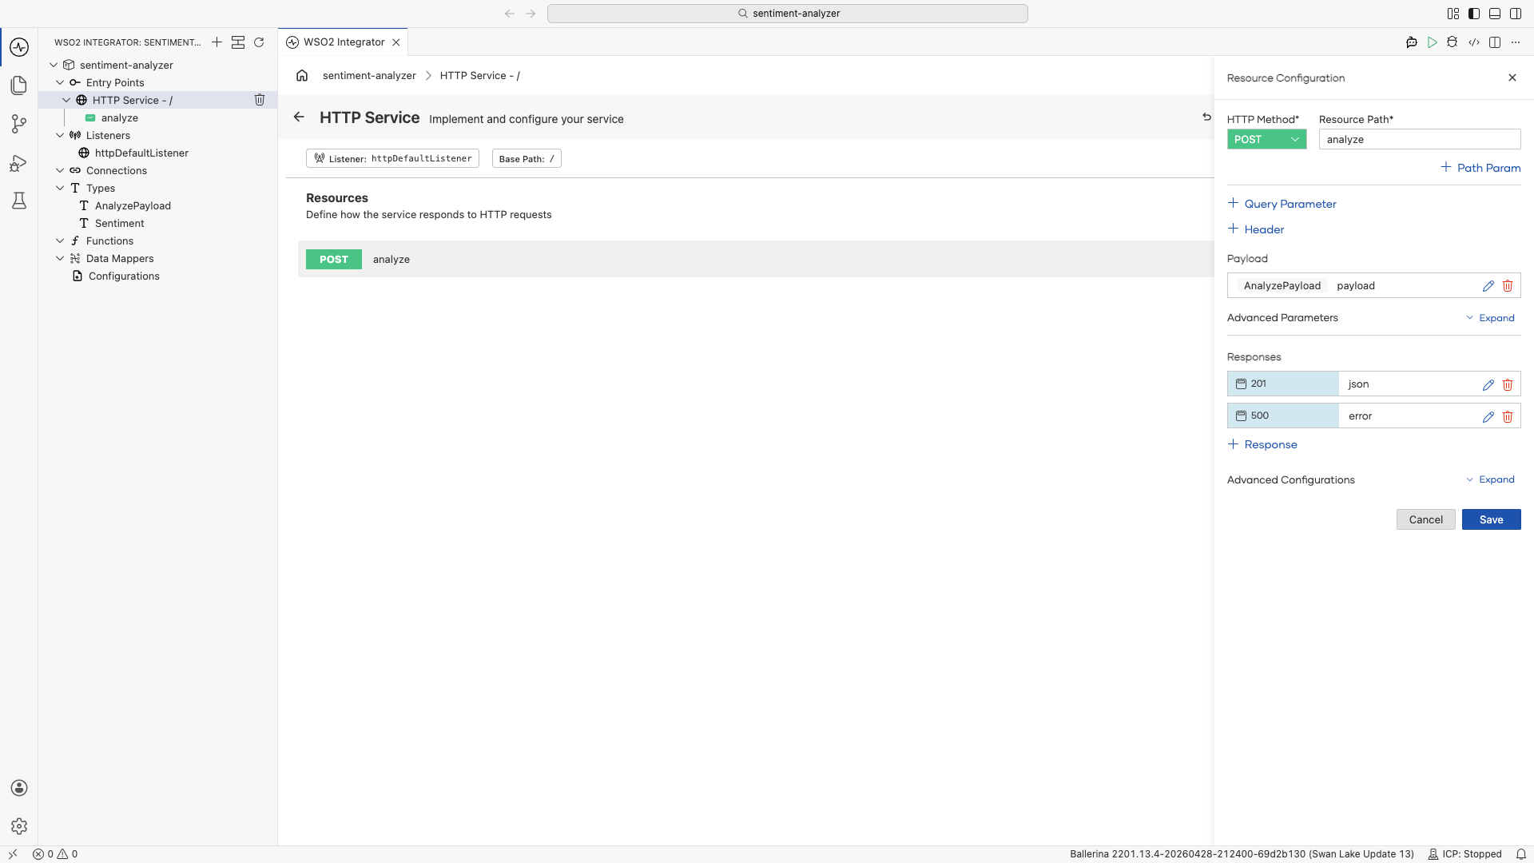Collapse the sentiment-analyzer tree root
This screenshot has height=863, width=1534.
point(54,65)
